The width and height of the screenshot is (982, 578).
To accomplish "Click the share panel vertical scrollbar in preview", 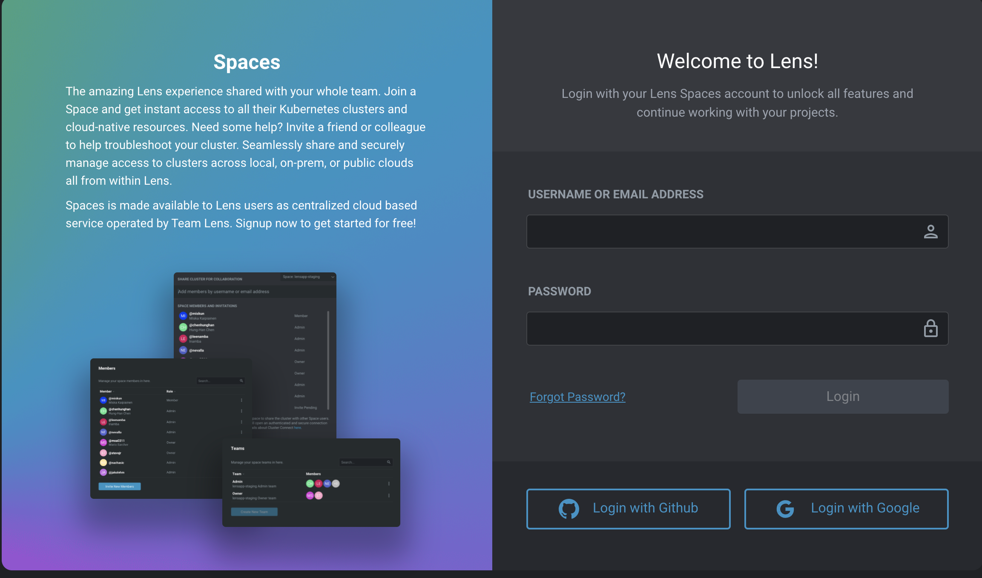I will [x=328, y=360].
